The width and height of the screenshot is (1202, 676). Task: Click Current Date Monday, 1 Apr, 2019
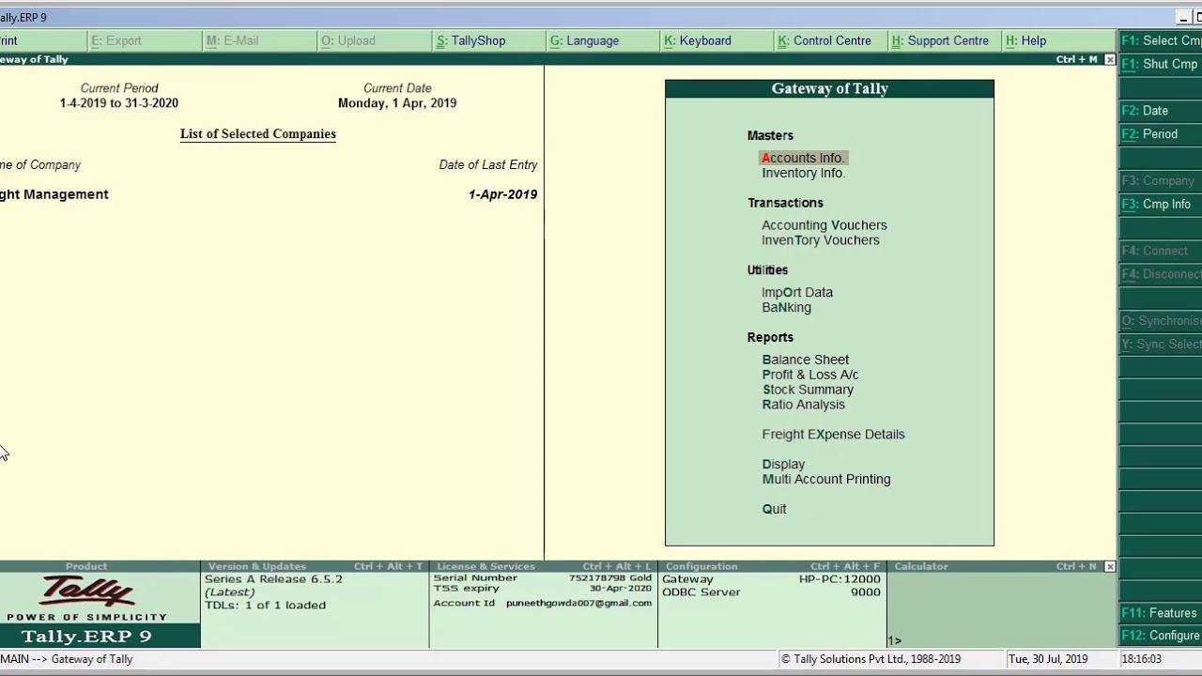(397, 103)
